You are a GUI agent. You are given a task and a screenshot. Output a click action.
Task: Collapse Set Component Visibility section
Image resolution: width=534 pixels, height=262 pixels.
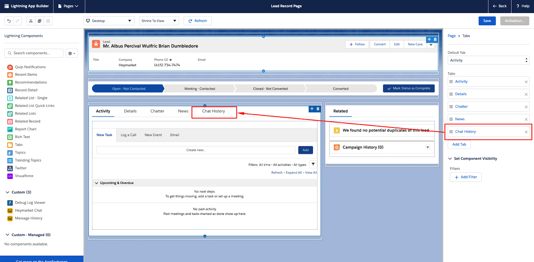point(450,159)
